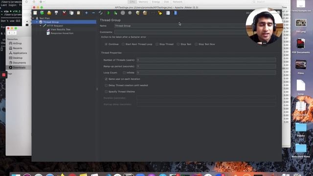Enable Infinite loop count checkbox
This screenshot has width=313, height=176.
[124, 73]
